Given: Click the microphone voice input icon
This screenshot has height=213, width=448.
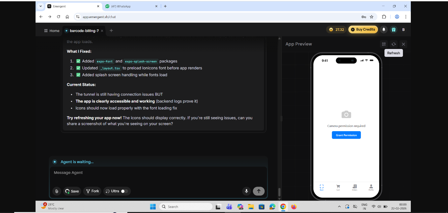Looking at the screenshot, I should 246,191.
